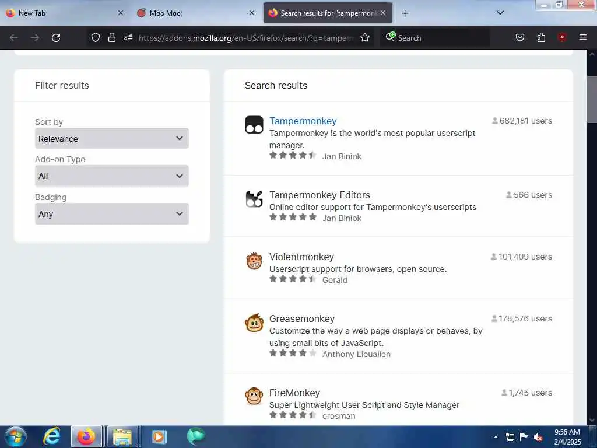Click the muted volume tray icon
The image size is (597, 448).
point(538,437)
